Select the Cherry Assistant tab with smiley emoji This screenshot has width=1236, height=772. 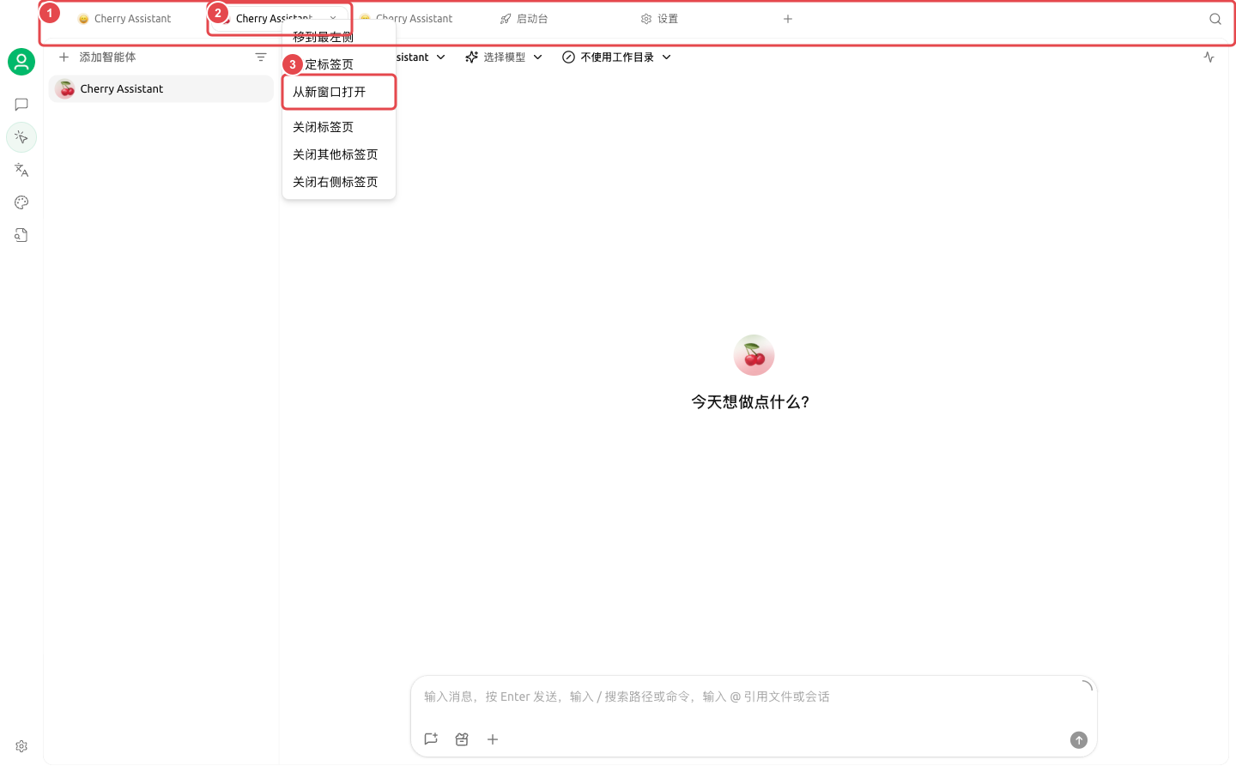click(124, 19)
